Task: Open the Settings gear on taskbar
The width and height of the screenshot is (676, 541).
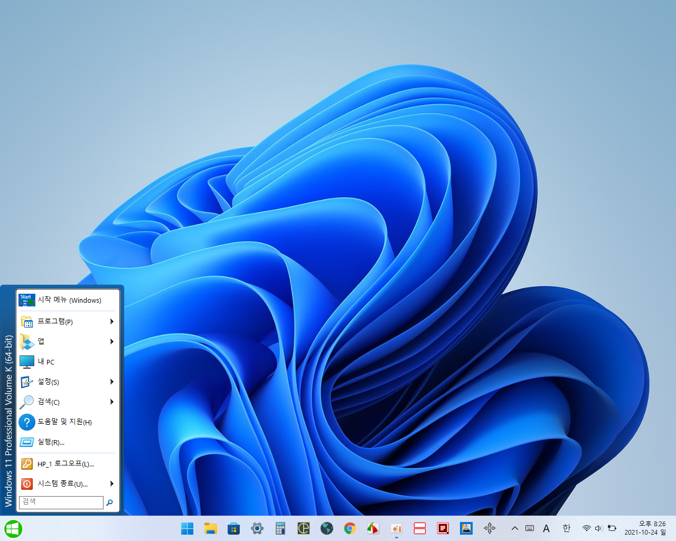Action: pos(257,528)
